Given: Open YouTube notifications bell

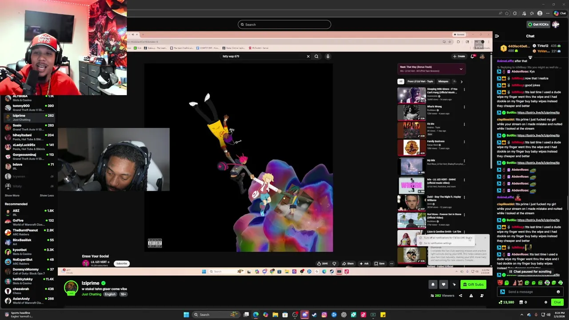Looking at the screenshot, I should point(473,56).
